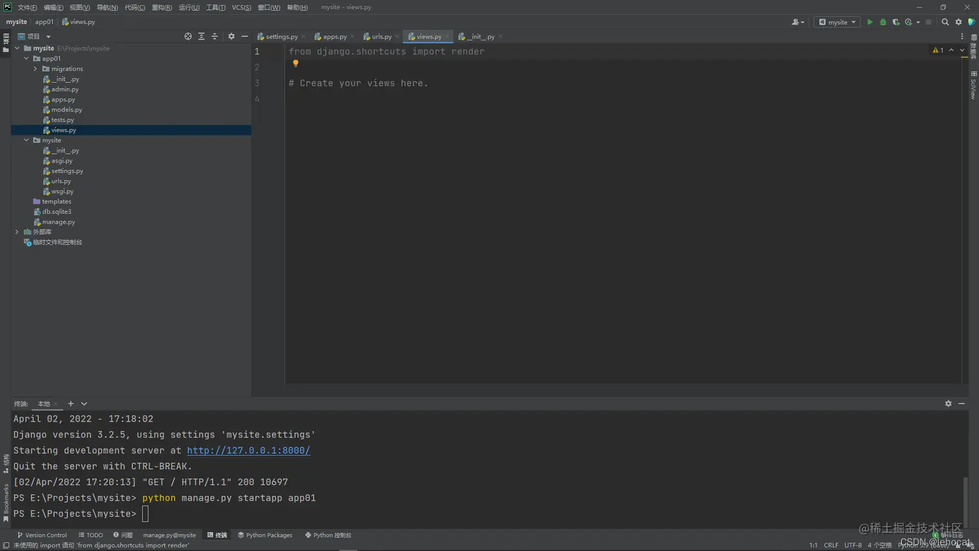
Task: Open the VCS(S) menu
Action: [x=242, y=8]
